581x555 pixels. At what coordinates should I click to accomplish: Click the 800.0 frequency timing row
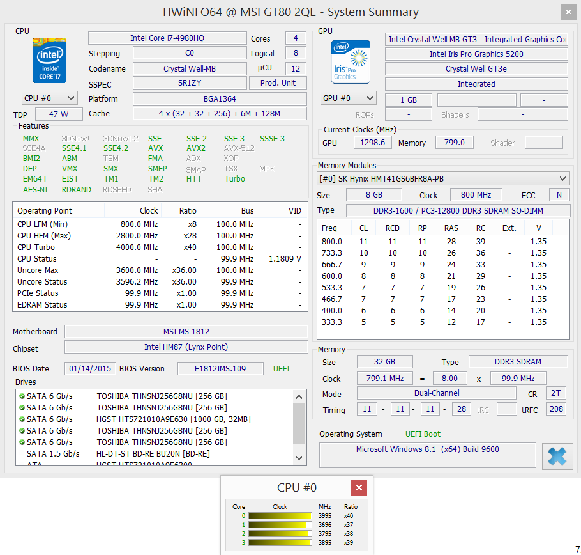(442, 242)
